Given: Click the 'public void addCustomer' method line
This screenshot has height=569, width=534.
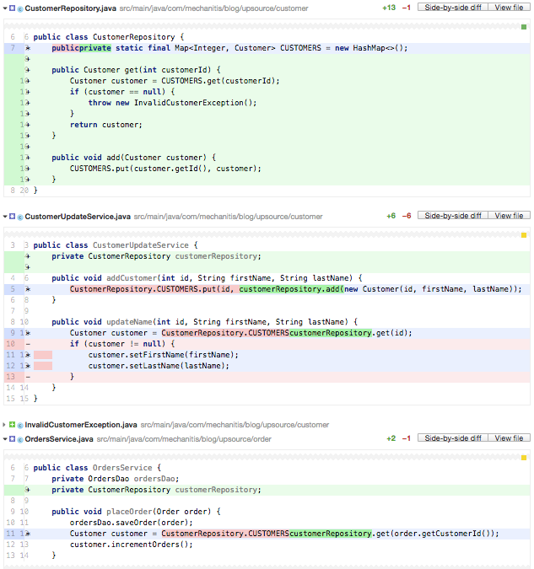Looking at the screenshot, I should coord(207,278).
